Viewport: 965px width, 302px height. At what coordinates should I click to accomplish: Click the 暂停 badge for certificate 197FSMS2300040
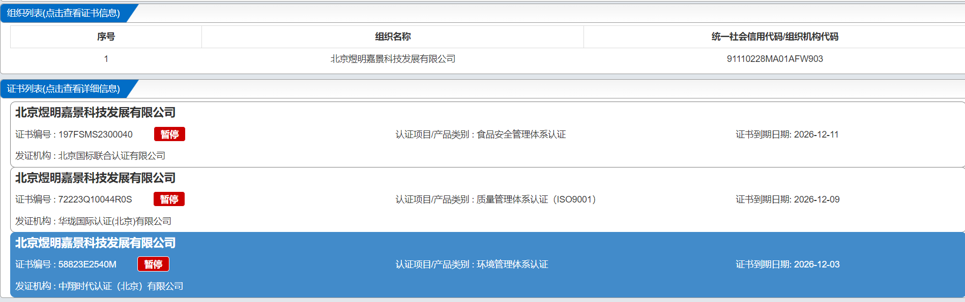pos(169,134)
